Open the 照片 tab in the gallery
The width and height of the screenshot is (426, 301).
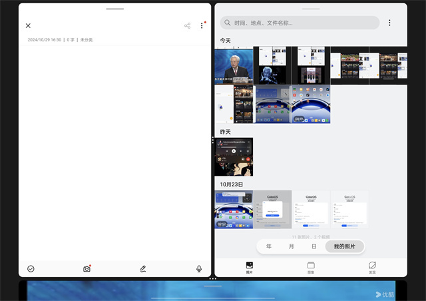pos(250,268)
